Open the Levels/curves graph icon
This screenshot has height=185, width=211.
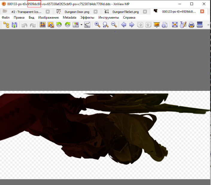tap(87, 25)
